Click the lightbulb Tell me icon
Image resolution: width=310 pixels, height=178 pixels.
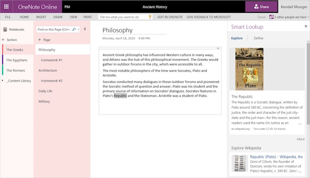tap(150, 17)
